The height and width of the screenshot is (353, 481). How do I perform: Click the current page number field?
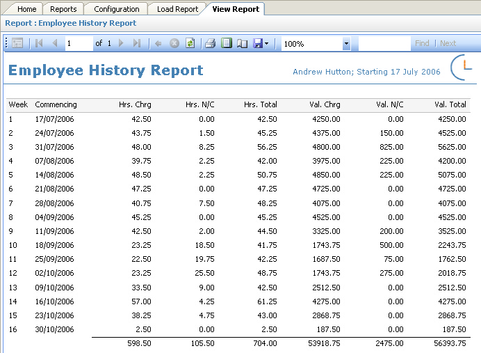79,43
